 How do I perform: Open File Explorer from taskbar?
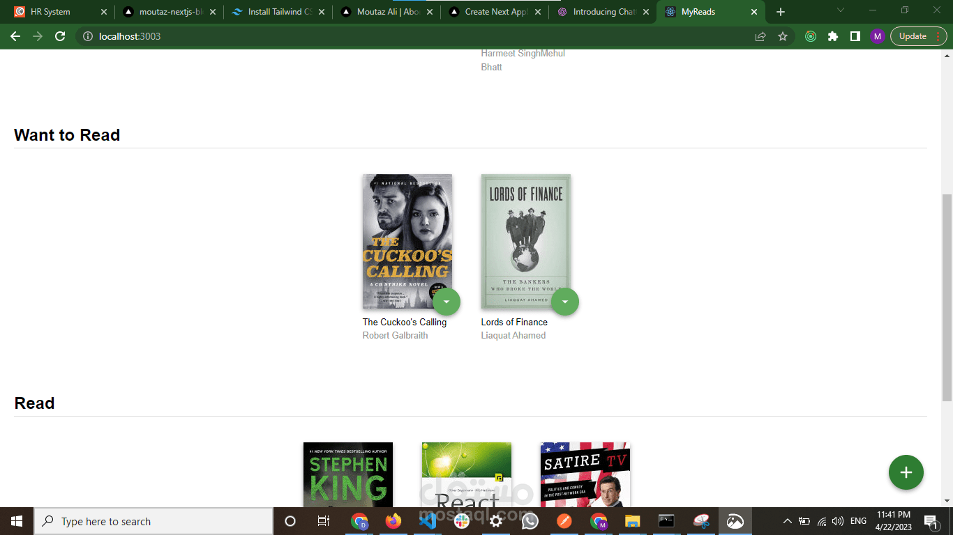(633, 521)
